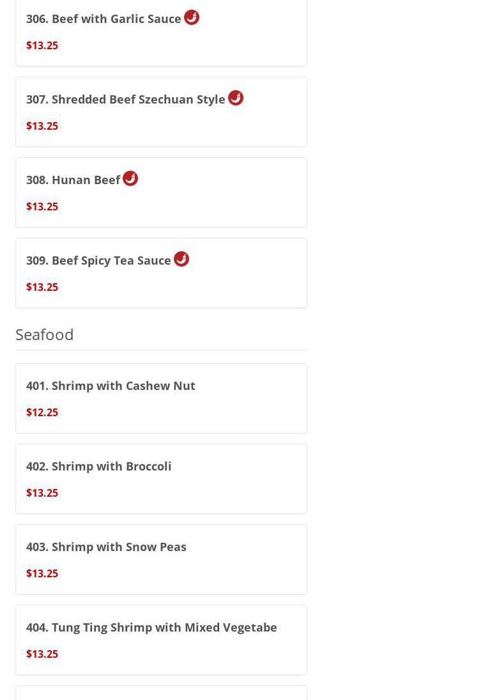Click the $13.25 price under Hunan Beef
Viewport: 492px width, 700px height.
pos(42,206)
